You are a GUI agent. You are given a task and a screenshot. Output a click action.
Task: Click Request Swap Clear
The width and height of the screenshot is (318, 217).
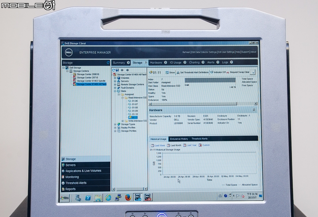[238, 72]
